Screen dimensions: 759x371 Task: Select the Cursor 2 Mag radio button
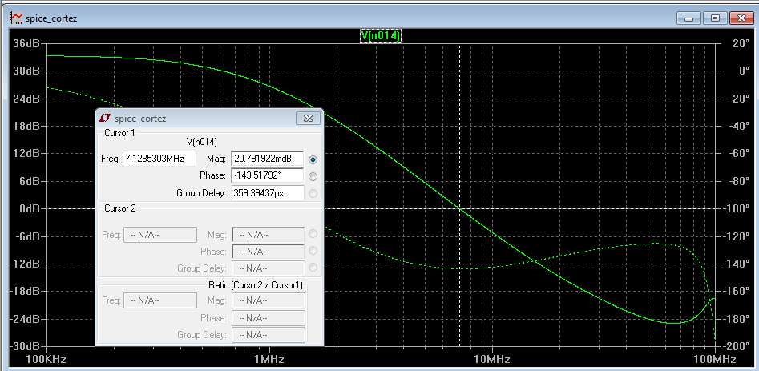[313, 234]
